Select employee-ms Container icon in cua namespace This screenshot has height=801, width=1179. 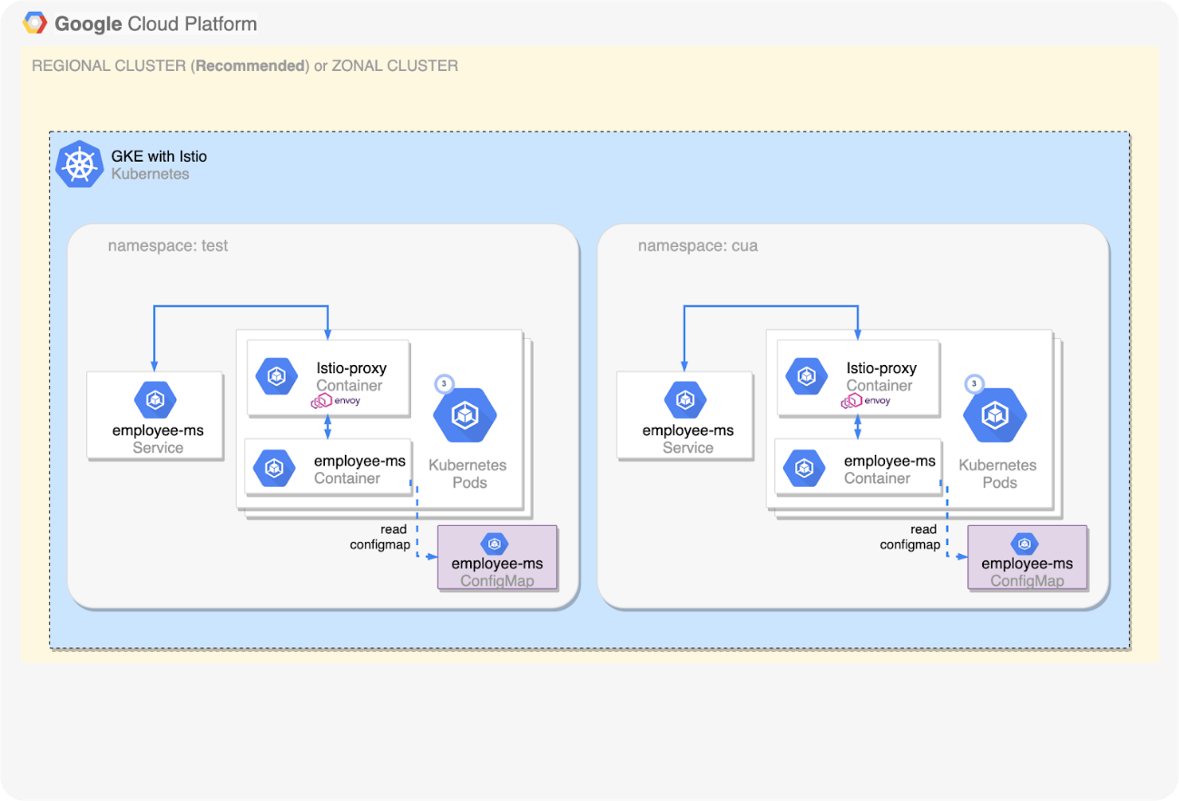804,469
